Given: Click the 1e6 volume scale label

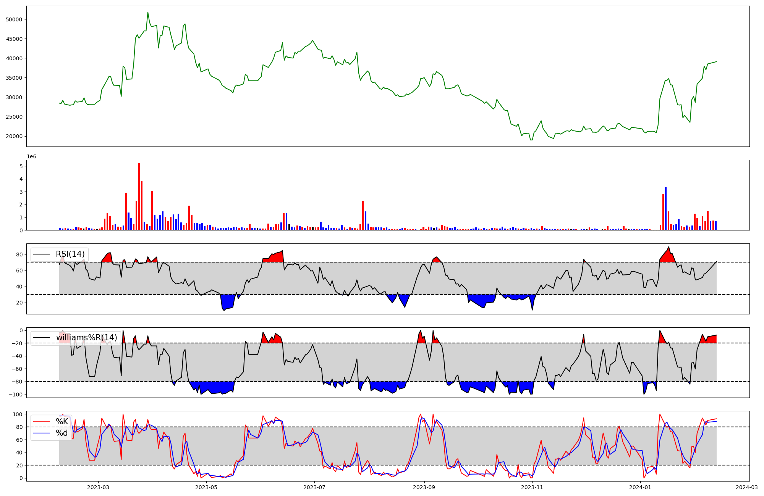Looking at the screenshot, I should [x=31, y=156].
